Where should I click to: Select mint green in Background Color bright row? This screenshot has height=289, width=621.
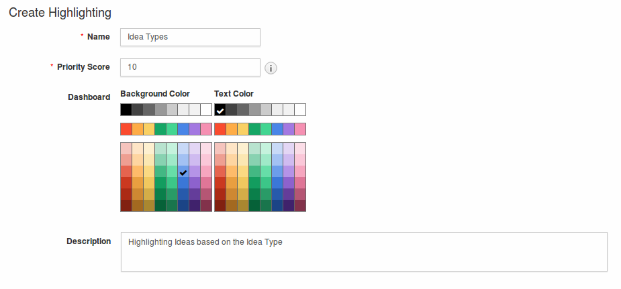172,129
